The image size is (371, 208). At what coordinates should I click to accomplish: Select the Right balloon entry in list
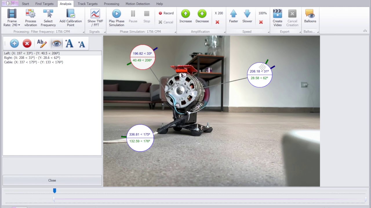point(52,58)
